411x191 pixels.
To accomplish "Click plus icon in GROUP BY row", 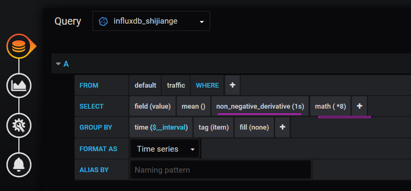I will pos(282,128).
